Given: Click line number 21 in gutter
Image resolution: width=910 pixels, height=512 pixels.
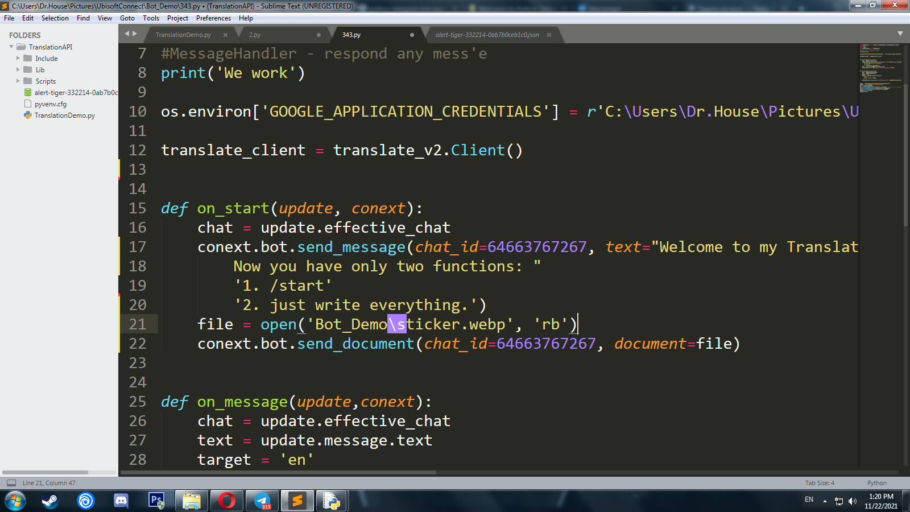Looking at the screenshot, I should pos(138,324).
